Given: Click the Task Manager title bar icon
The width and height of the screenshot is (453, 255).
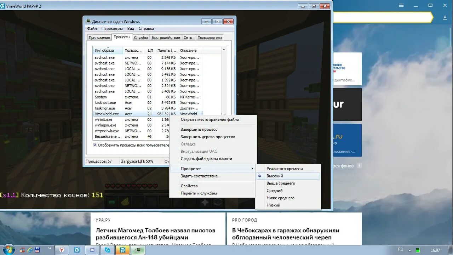Looking at the screenshot, I should [88, 21].
